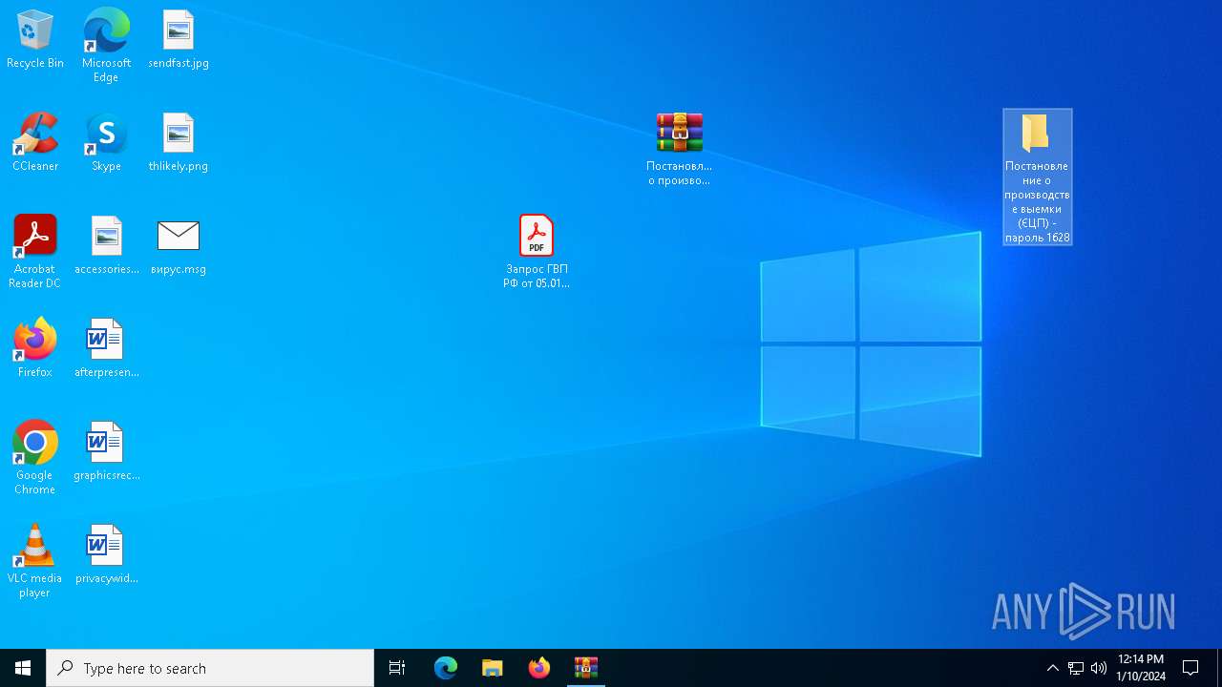Select the VLC media player shortcut
1222x687 pixels.
point(35,561)
